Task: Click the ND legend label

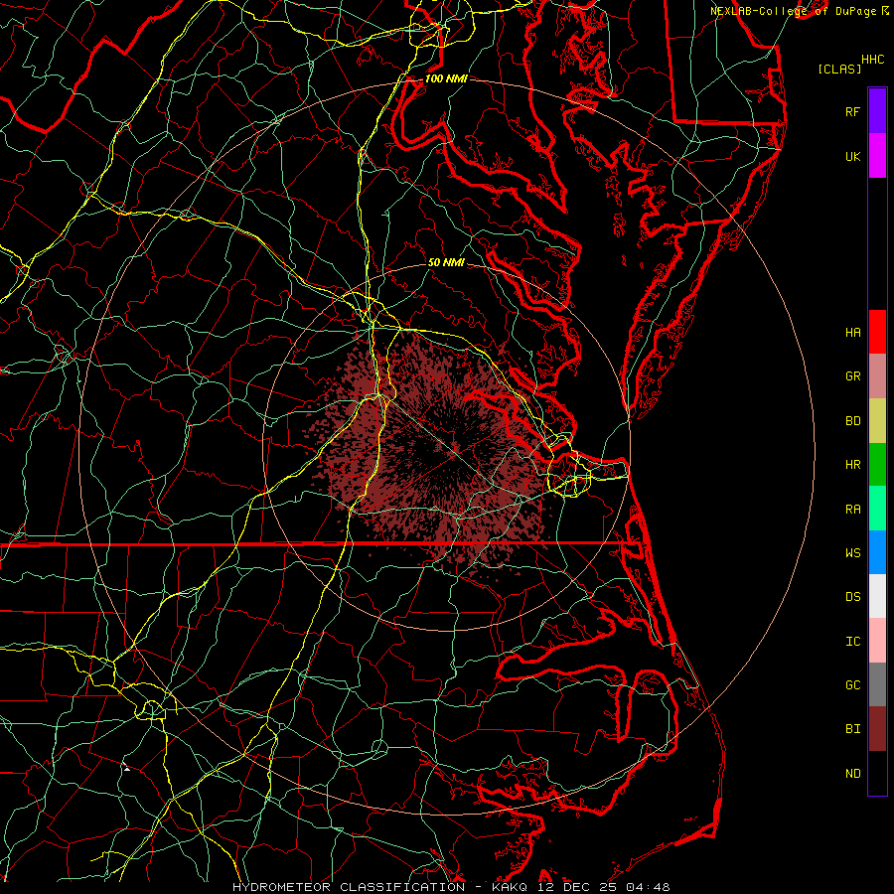Action: pos(853,773)
